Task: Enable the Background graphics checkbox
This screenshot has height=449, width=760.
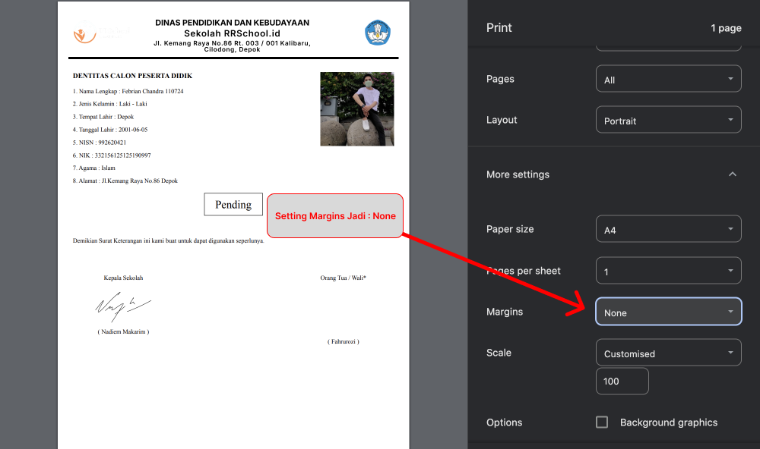Action: point(601,422)
